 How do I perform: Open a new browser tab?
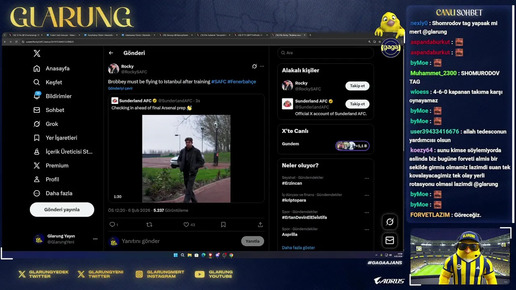(x=310, y=35)
